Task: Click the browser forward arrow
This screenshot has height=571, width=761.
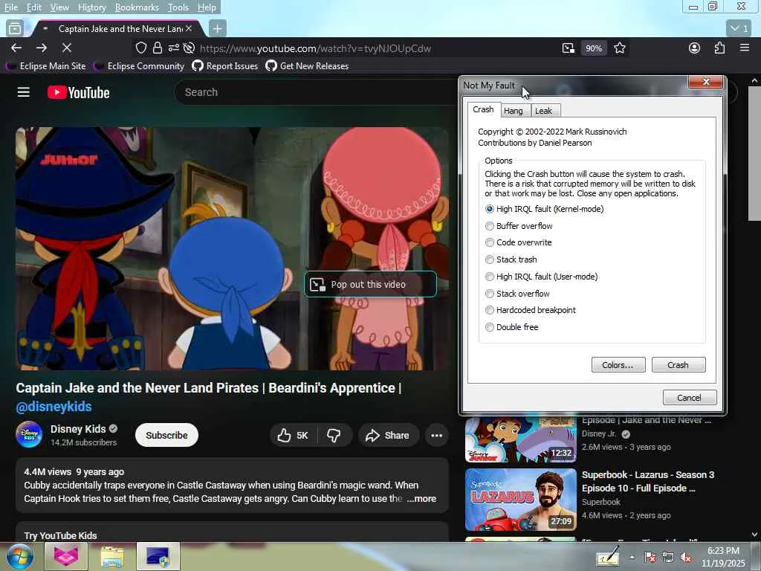Action: coord(42,48)
